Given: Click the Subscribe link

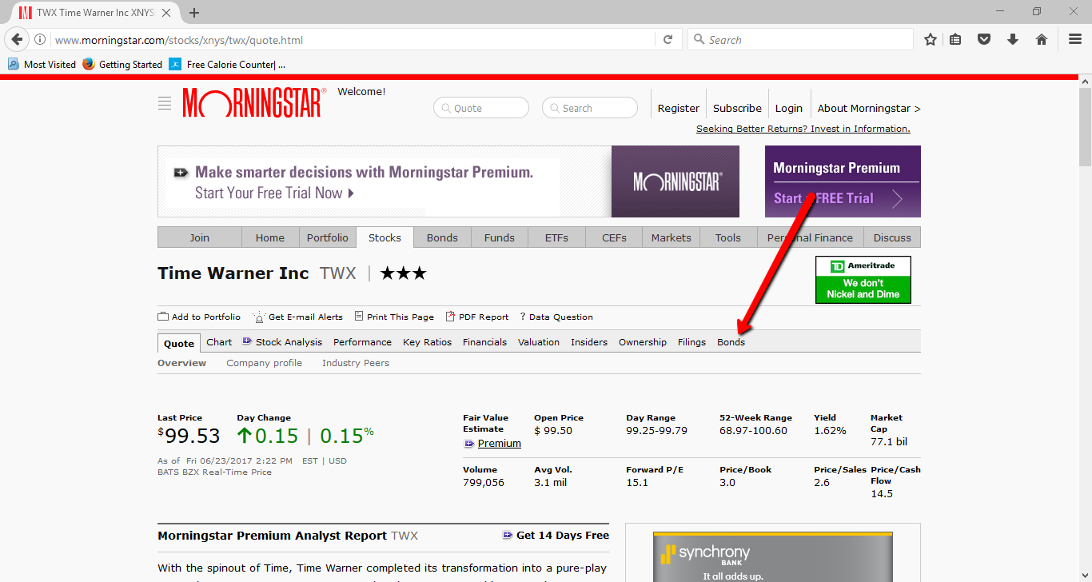Looking at the screenshot, I should (737, 108).
